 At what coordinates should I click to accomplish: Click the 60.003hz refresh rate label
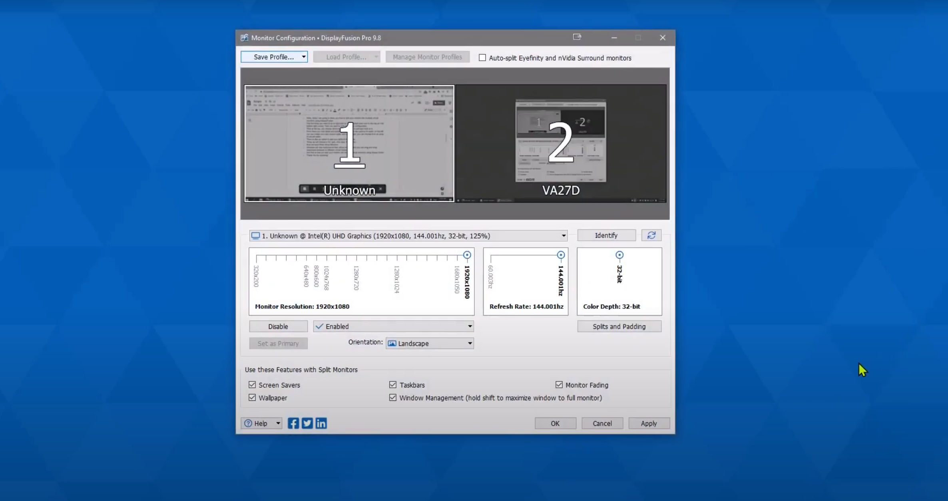pyautogui.click(x=491, y=277)
